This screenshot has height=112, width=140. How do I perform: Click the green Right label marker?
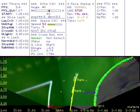point(99,106)
